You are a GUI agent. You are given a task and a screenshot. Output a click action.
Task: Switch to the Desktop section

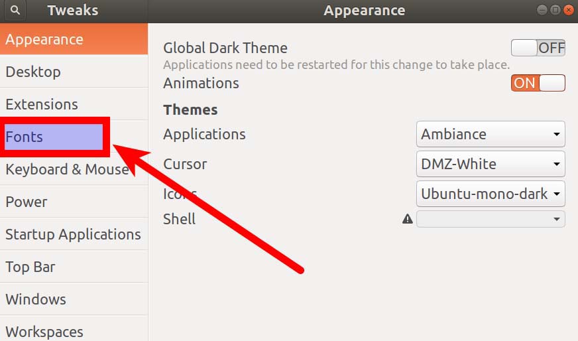[x=33, y=72]
